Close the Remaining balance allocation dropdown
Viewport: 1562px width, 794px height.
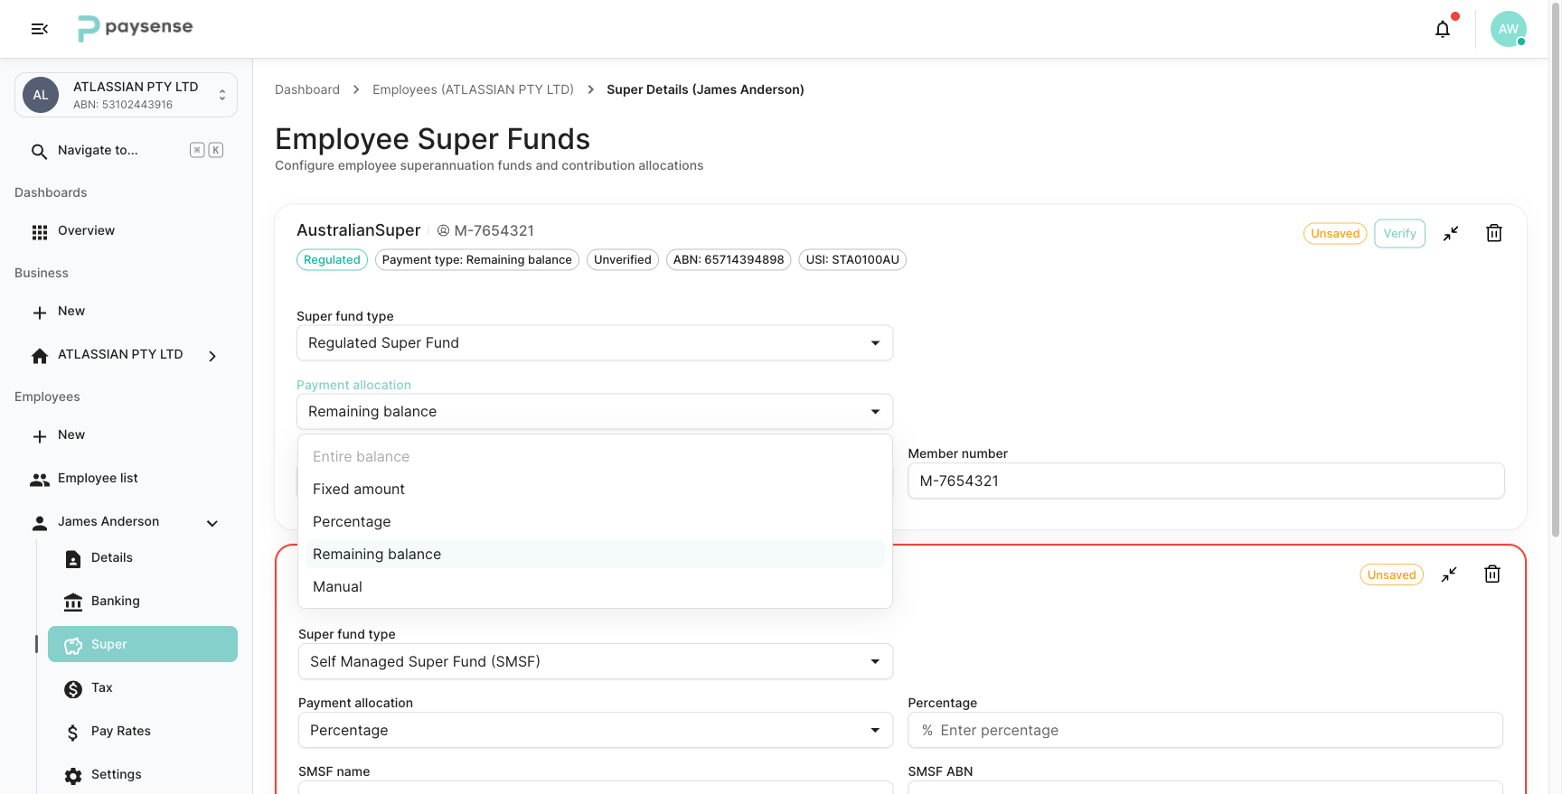tap(595, 412)
